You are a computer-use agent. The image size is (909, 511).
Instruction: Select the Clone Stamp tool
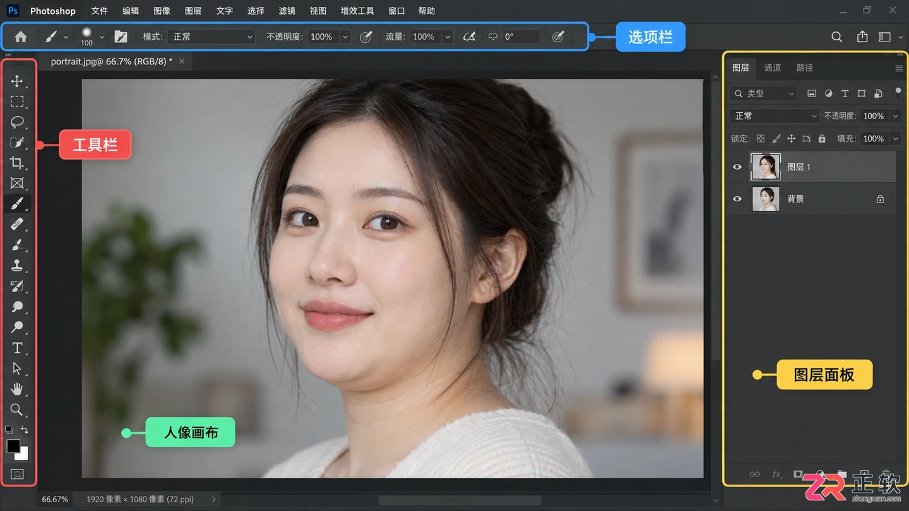point(17,266)
